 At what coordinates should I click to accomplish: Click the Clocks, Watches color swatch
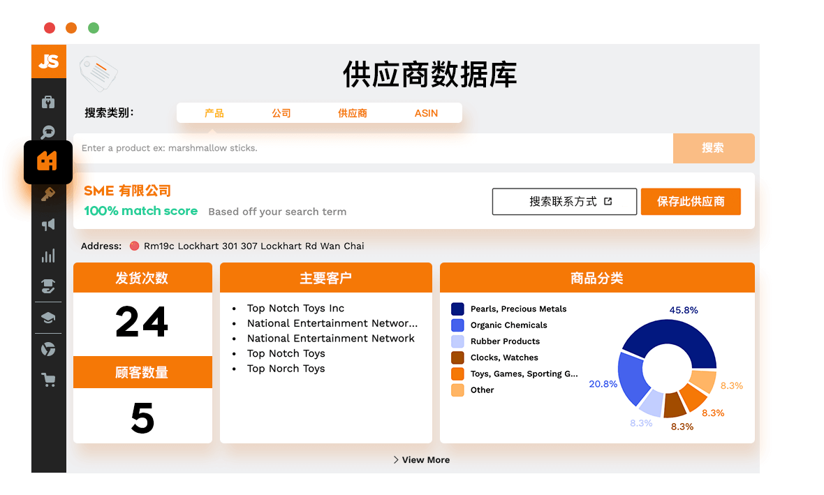tap(457, 358)
